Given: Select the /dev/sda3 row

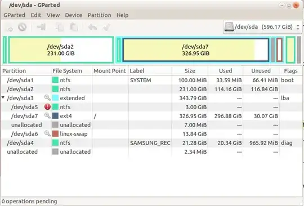Looking at the screenshot, I should (x=151, y=98).
